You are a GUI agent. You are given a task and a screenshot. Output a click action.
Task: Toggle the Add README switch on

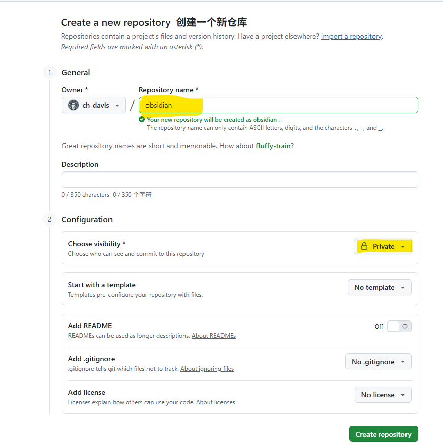click(x=399, y=326)
